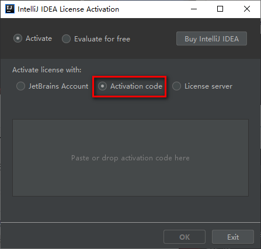Confirm with the OK button
This screenshot has width=261, height=249.
[185, 237]
